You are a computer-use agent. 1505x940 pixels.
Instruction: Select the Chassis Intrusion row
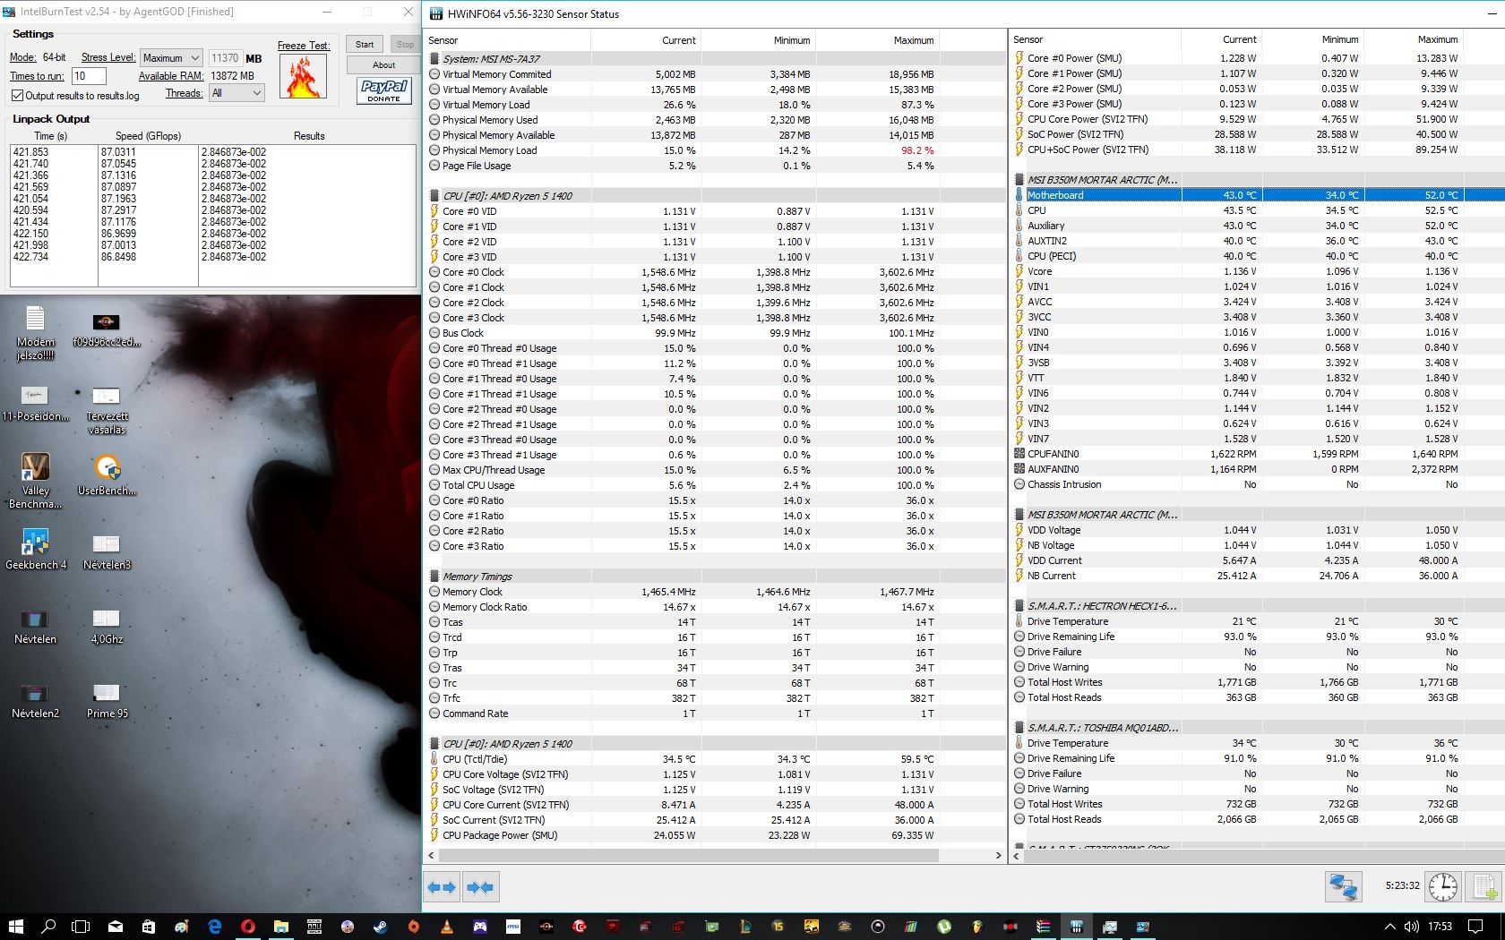1257,484
